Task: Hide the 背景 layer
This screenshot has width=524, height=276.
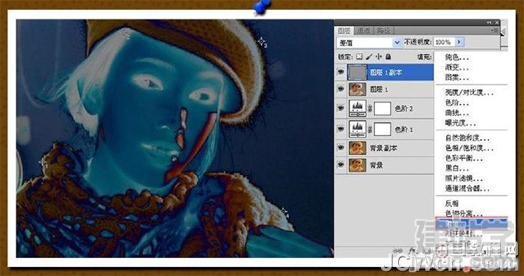Action: (x=341, y=165)
